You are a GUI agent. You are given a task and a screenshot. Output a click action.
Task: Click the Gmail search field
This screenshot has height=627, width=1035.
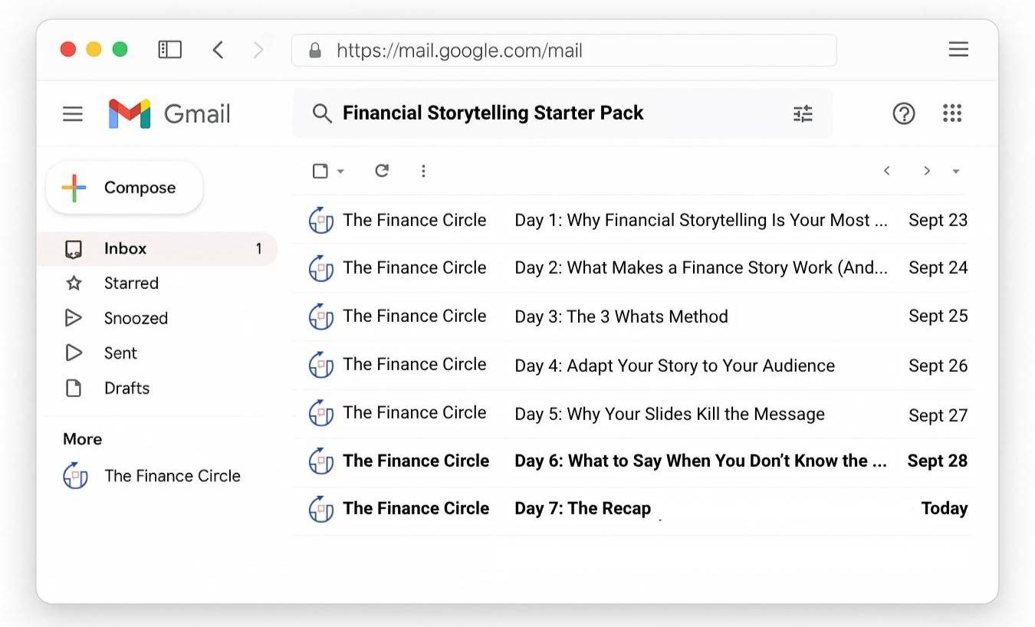point(562,113)
